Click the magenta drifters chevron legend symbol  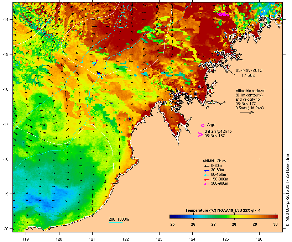(200, 135)
